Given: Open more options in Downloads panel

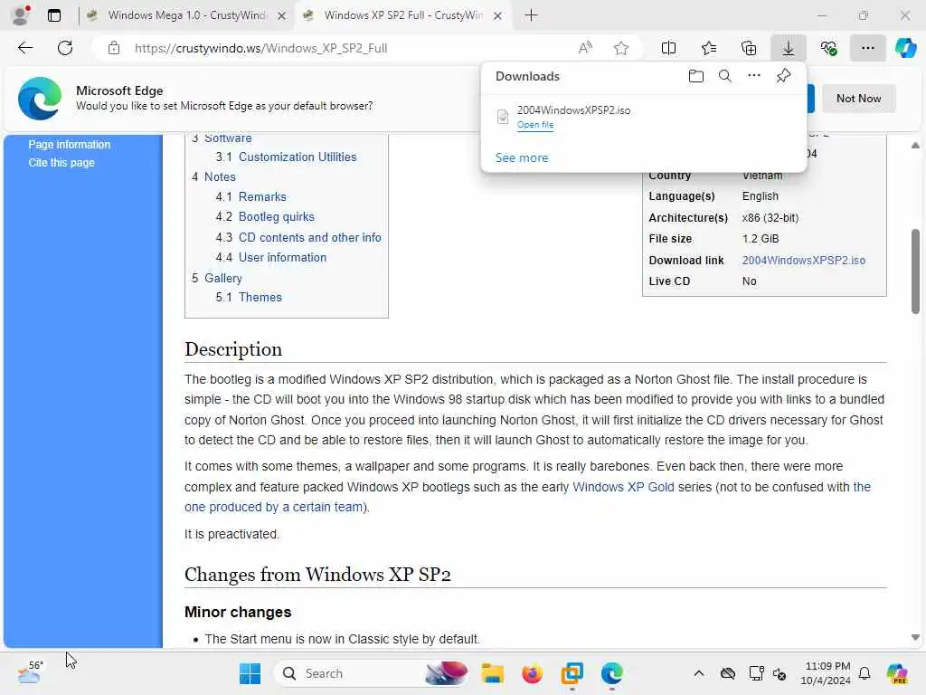Looking at the screenshot, I should 754,76.
